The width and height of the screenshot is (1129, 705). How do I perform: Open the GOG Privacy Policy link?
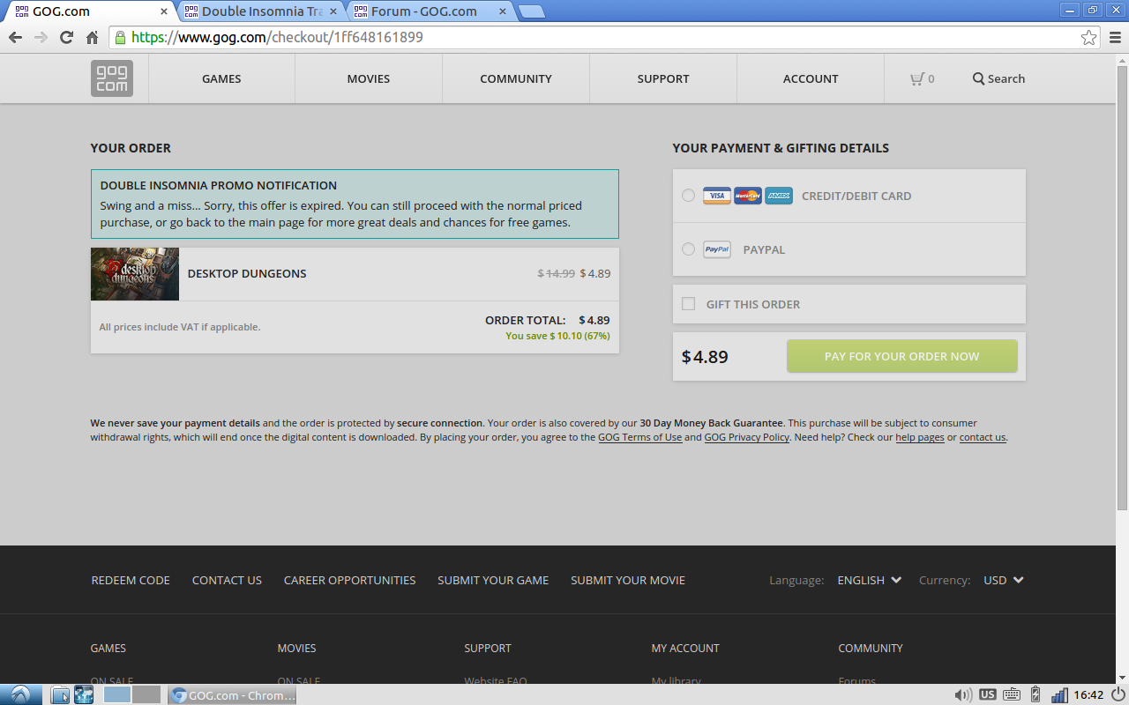pyautogui.click(x=747, y=437)
